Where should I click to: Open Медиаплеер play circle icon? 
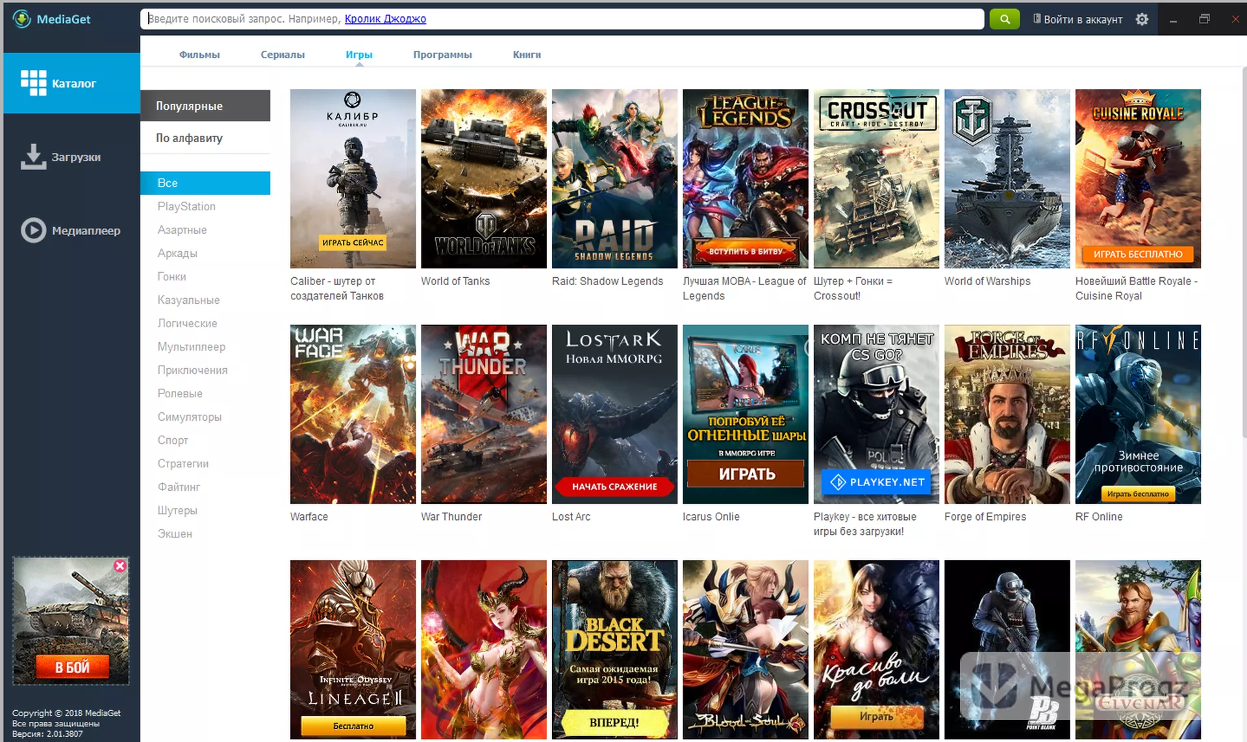[x=33, y=230]
